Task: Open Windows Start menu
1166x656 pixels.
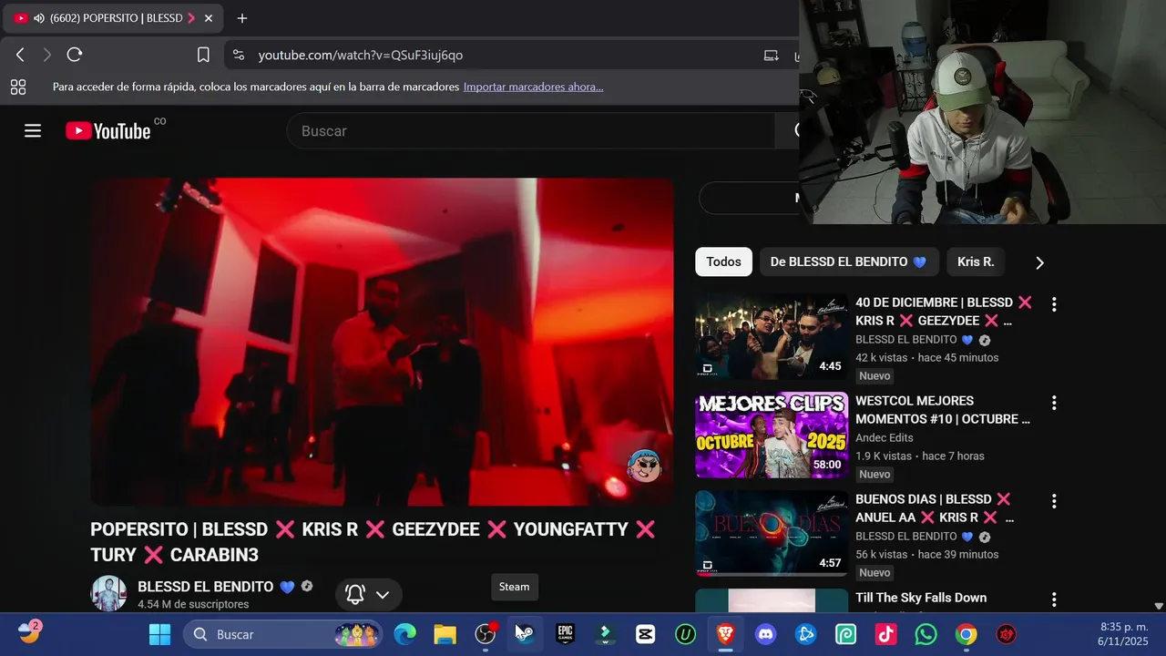Action: coord(159,634)
